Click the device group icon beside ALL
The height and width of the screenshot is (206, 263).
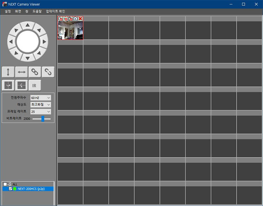(x=9, y=184)
